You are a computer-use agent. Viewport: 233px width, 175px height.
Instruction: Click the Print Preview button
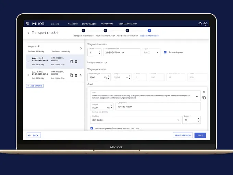183,136
